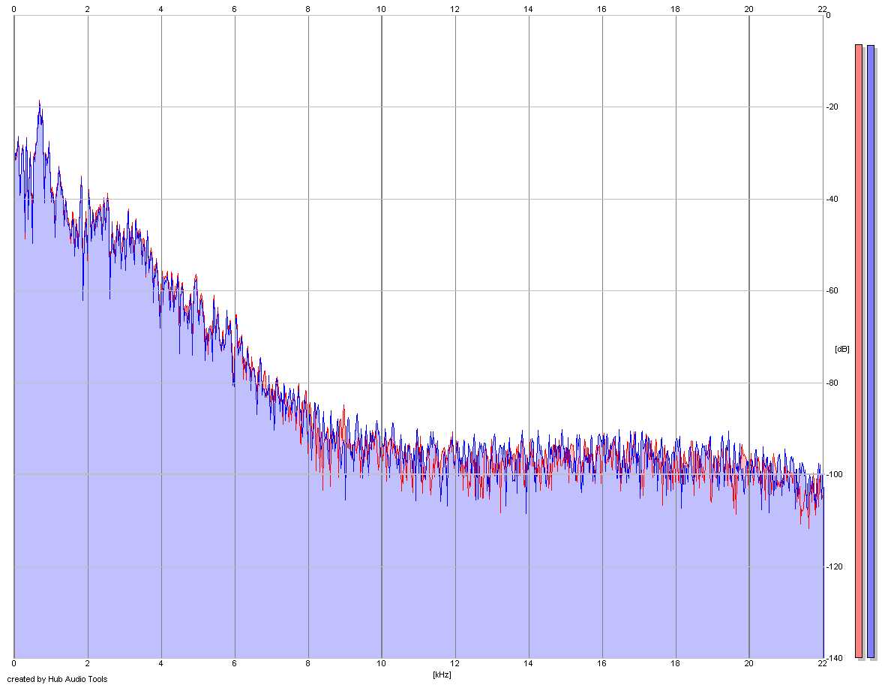The width and height of the screenshot is (885, 688).
Task: Click the blue channel level bar
Action: click(871, 351)
